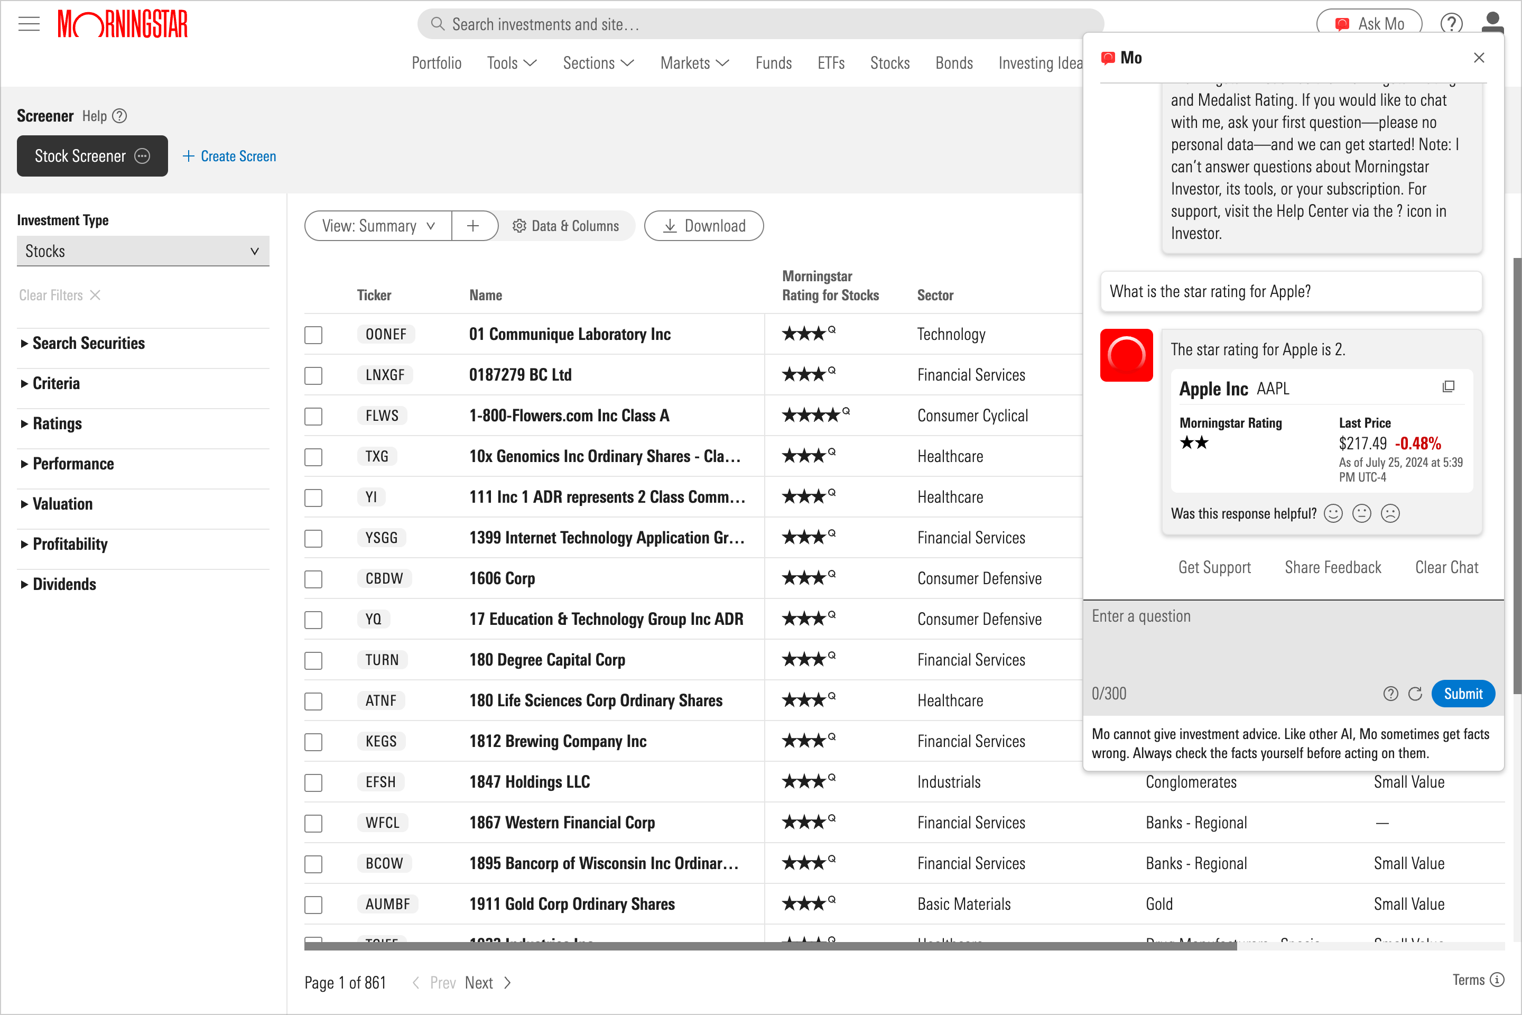The image size is (1522, 1015).
Task: Open the Investment Type Stocks dropdown
Action: [x=143, y=251]
